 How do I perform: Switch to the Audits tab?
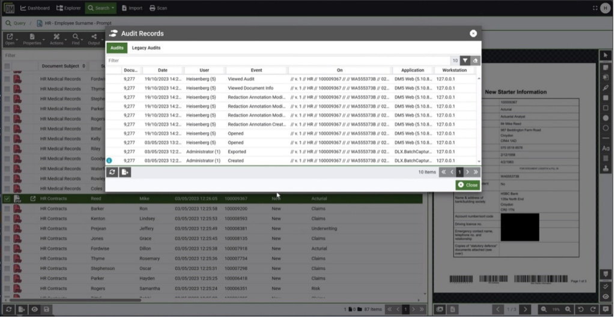[117, 48]
